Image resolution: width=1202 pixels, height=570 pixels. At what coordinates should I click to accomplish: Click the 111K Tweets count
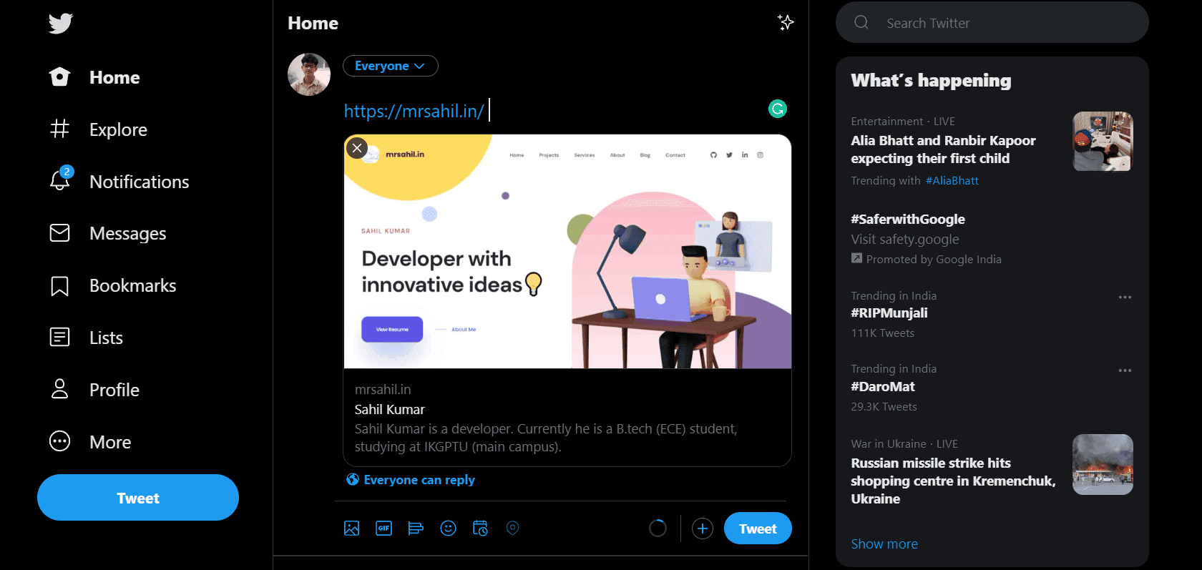point(883,333)
